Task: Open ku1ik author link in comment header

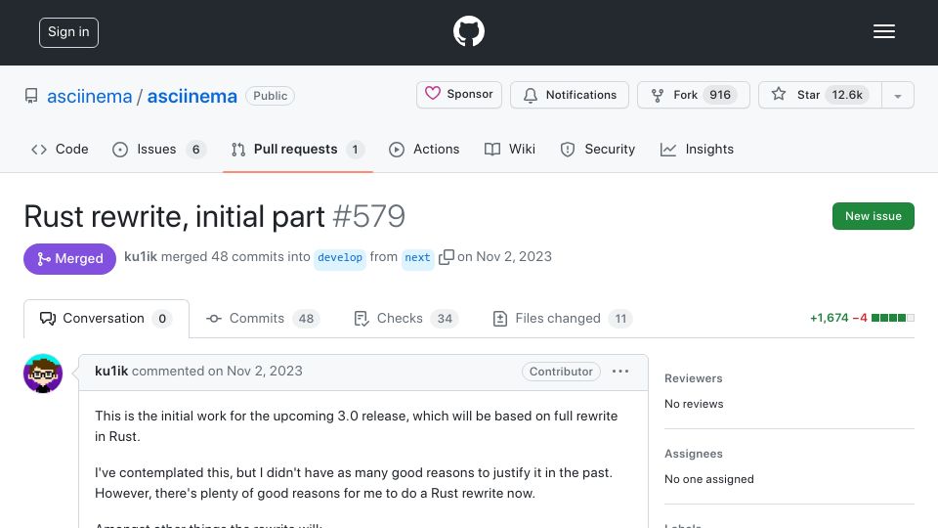Action: (111, 372)
